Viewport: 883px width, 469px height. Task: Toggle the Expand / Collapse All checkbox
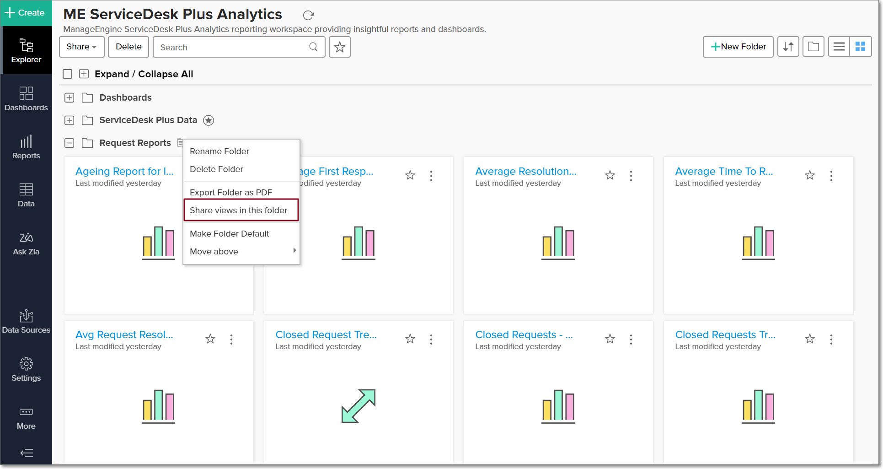[x=68, y=74]
